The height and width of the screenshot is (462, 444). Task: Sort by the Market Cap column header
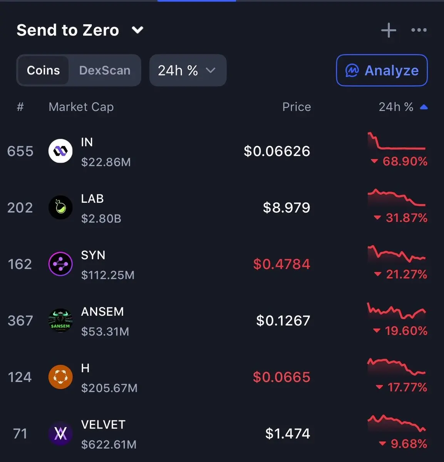[x=81, y=107]
